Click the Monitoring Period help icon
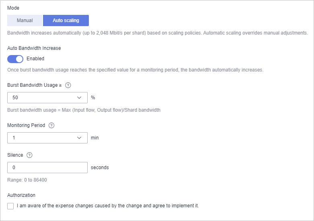Viewport: 314px width, 221px height. tap(51, 125)
